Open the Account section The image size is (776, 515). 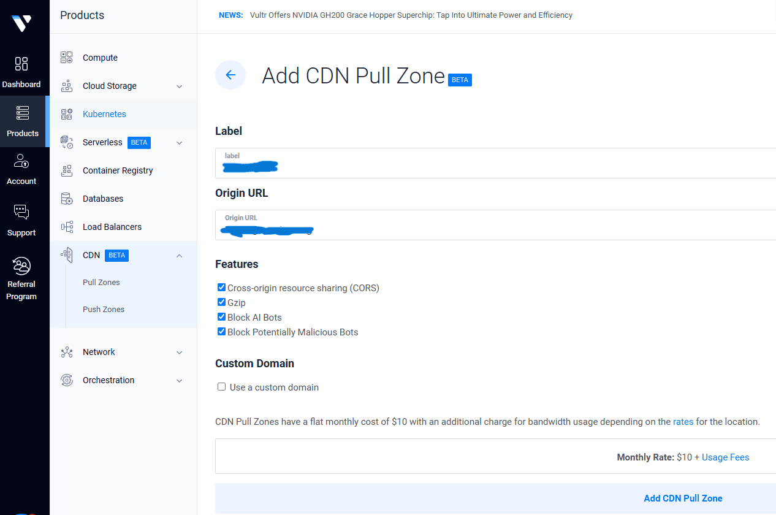(21, 169)
